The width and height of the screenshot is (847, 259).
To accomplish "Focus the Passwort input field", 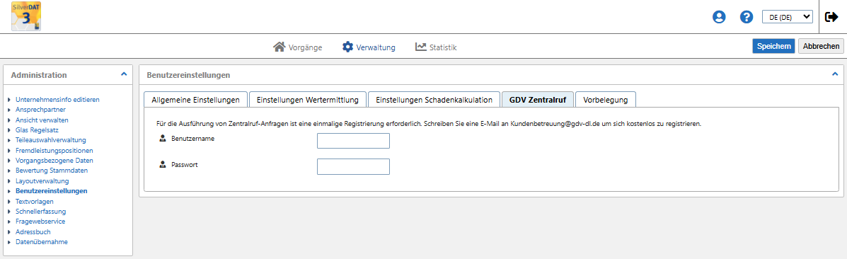I will [x=353, y=166].
